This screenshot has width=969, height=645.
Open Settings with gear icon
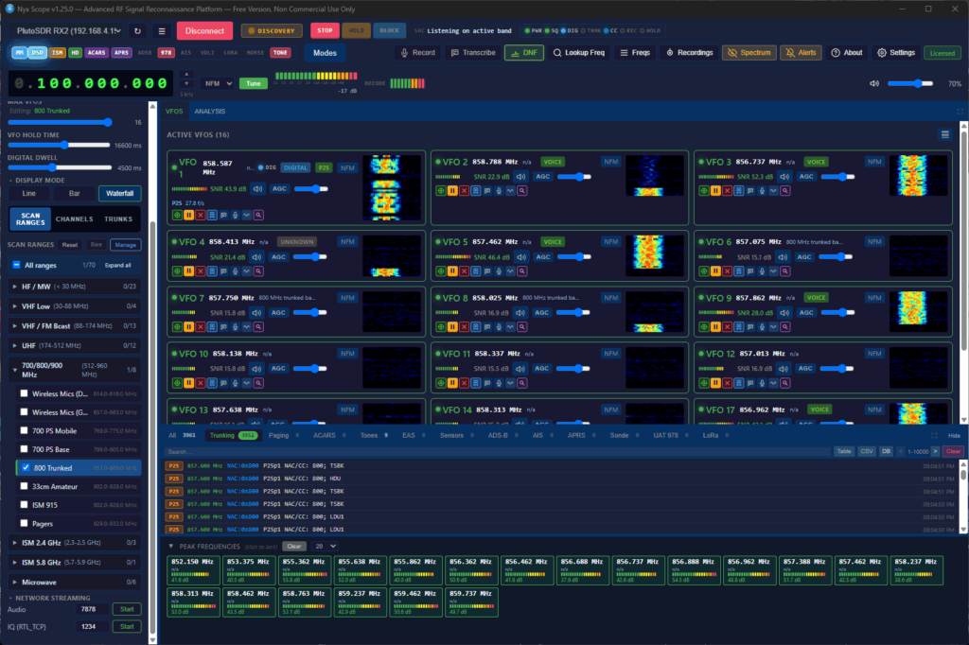coord(896,53)
